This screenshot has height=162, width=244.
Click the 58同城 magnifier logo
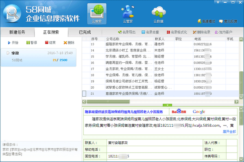[x=12, y=14]
